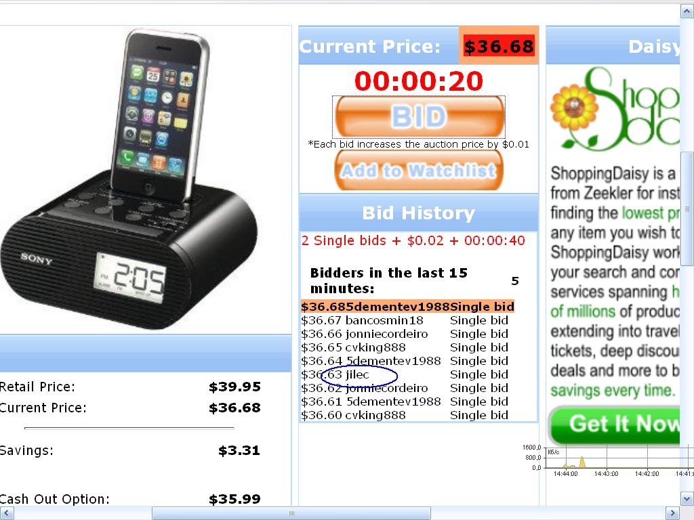Click the vertical scrollbar thumb
This screenshot has height=520, width=694.
(x=687, y=209)
